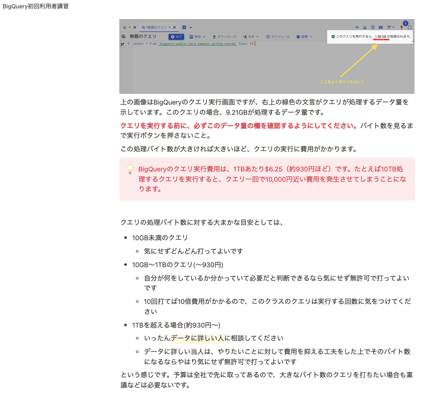The height and width of the screenshot is (395, 441).
Task: Click the bullet 10GB未満のクエリ
Action: coord(160,238)
